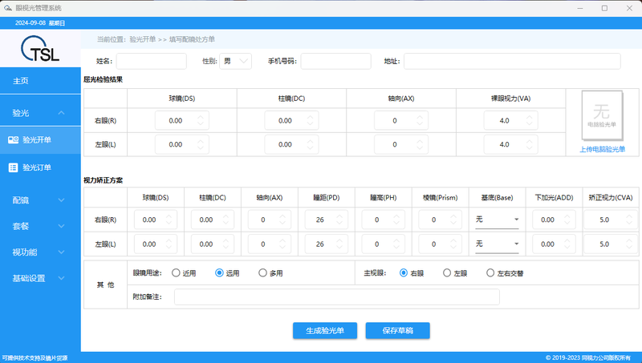Click left eye correction 轴向(AX) field
Screen dimensions: 642x363
coord(270,244)
